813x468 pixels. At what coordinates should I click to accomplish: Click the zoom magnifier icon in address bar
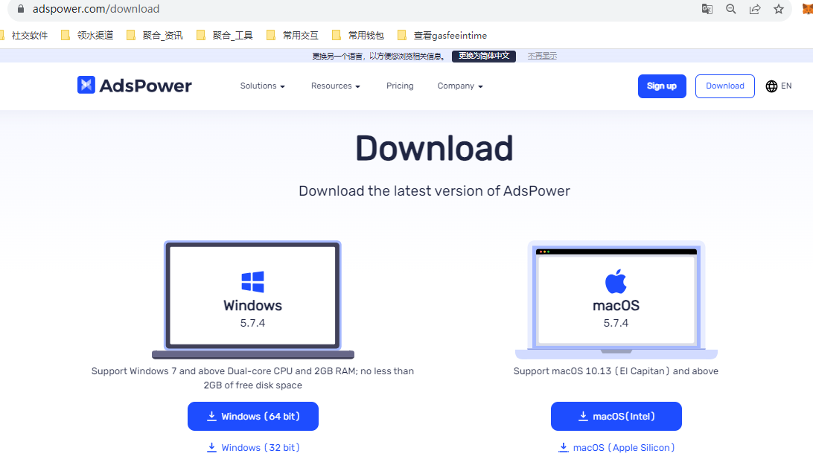tap(730, 9)
